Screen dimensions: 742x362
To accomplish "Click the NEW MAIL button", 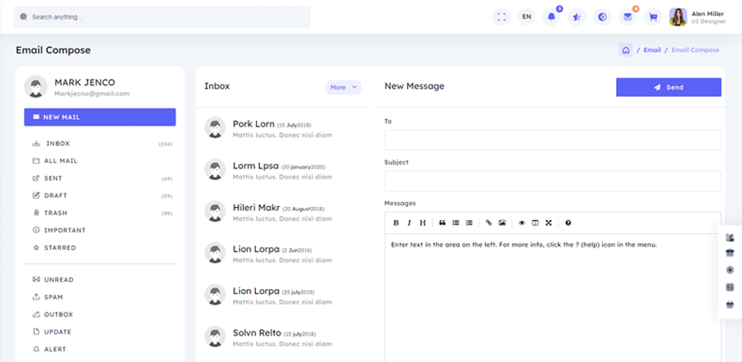I will 100,117.
